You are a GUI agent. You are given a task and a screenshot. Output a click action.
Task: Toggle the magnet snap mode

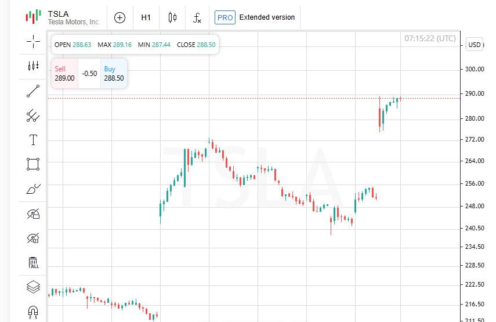pos(33,312)
